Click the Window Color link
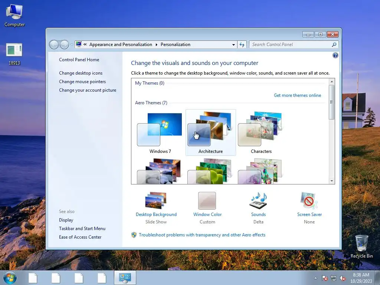 (207, 214)
